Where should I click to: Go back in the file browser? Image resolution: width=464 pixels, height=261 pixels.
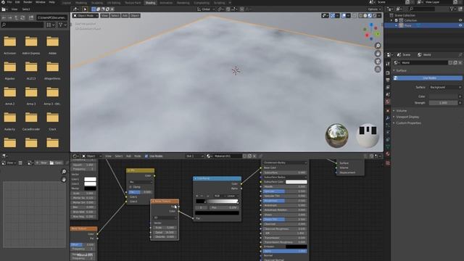coord(4,17)
